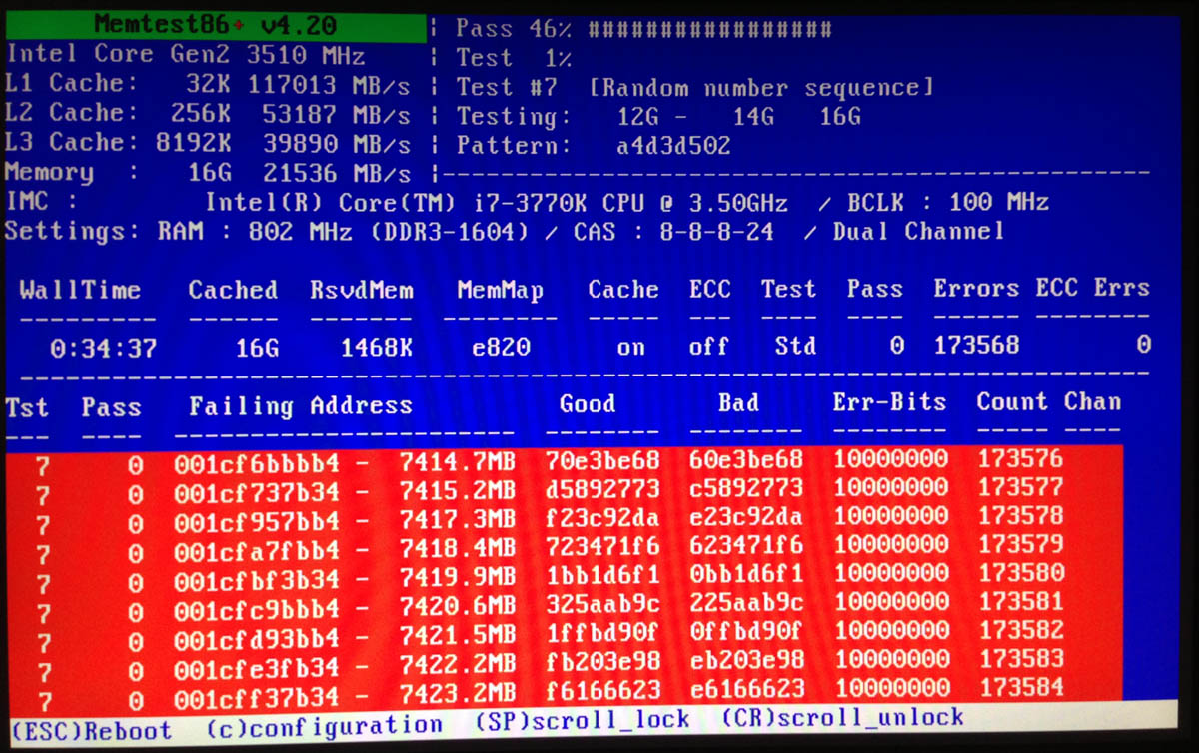Click the Good column header

[588, 404]
